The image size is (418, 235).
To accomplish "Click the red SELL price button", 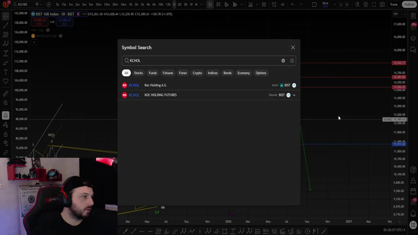I will pos(40,22).
